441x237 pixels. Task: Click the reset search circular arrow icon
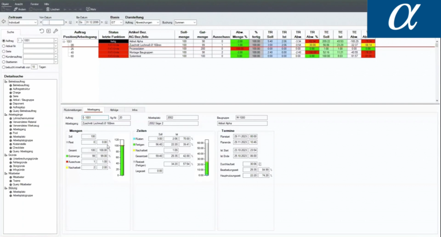point(41,30)
